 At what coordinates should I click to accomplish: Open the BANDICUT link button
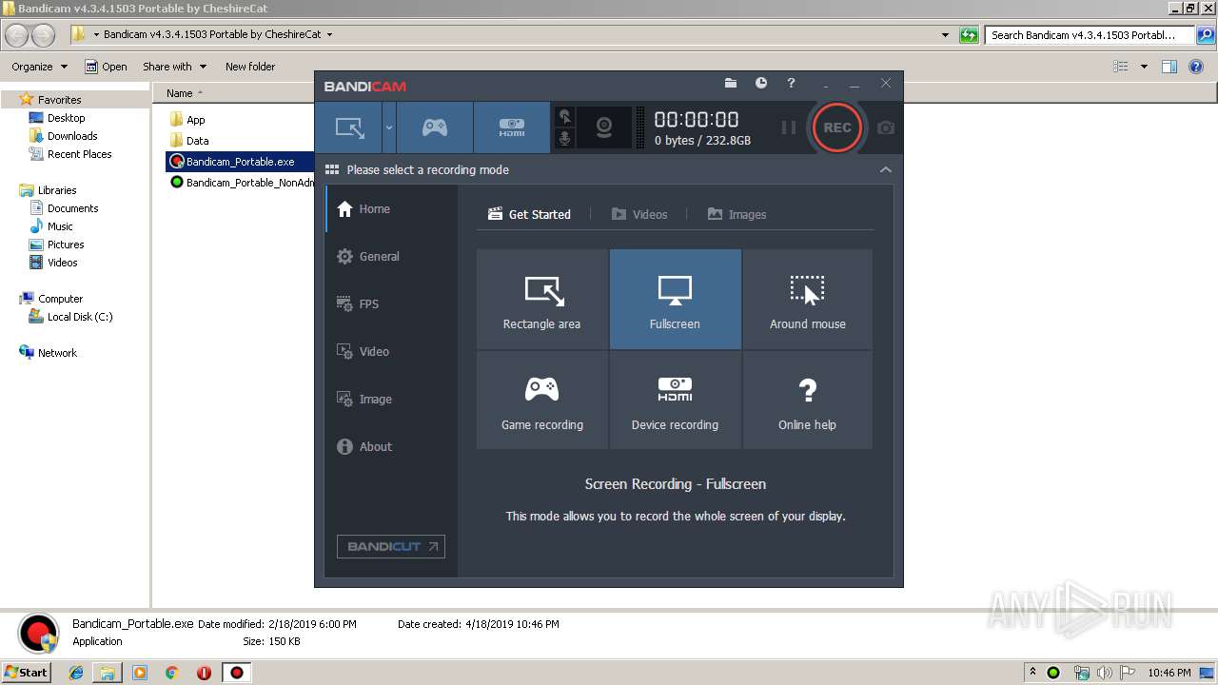[x=391, y=546]
